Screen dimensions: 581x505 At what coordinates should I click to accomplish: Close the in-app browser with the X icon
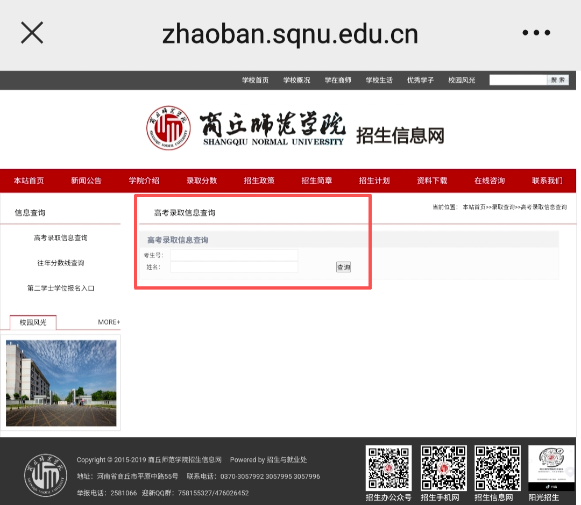(32, 33)
